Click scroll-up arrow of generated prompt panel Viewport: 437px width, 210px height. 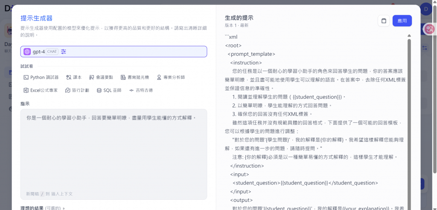(x=409, y=36)
